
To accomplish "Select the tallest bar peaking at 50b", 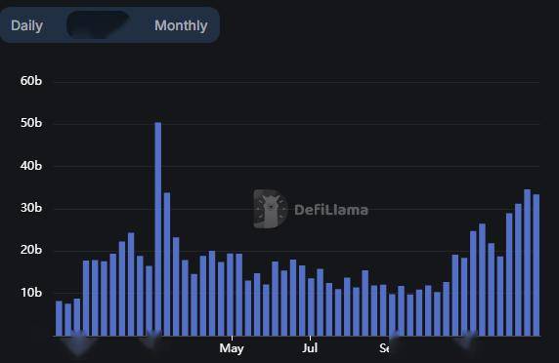I will pyautogui.click(x=158, y=229).
